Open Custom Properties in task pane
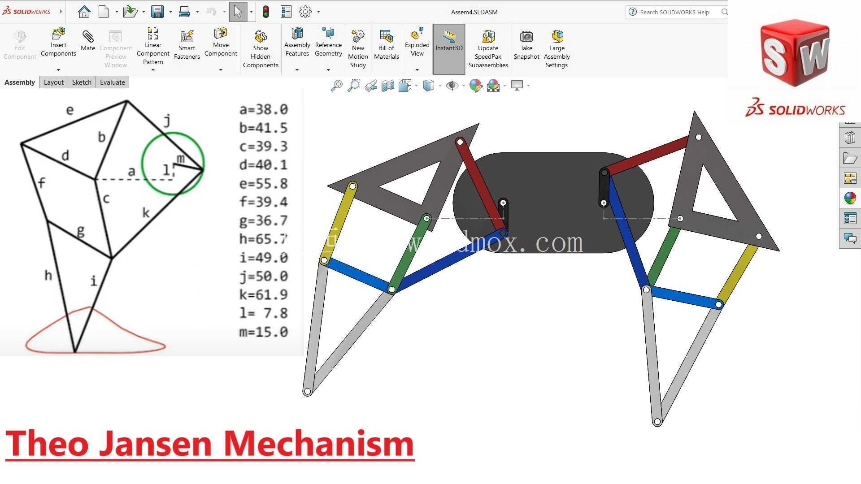The image size is (861, 484). click(x=850, y=218)
